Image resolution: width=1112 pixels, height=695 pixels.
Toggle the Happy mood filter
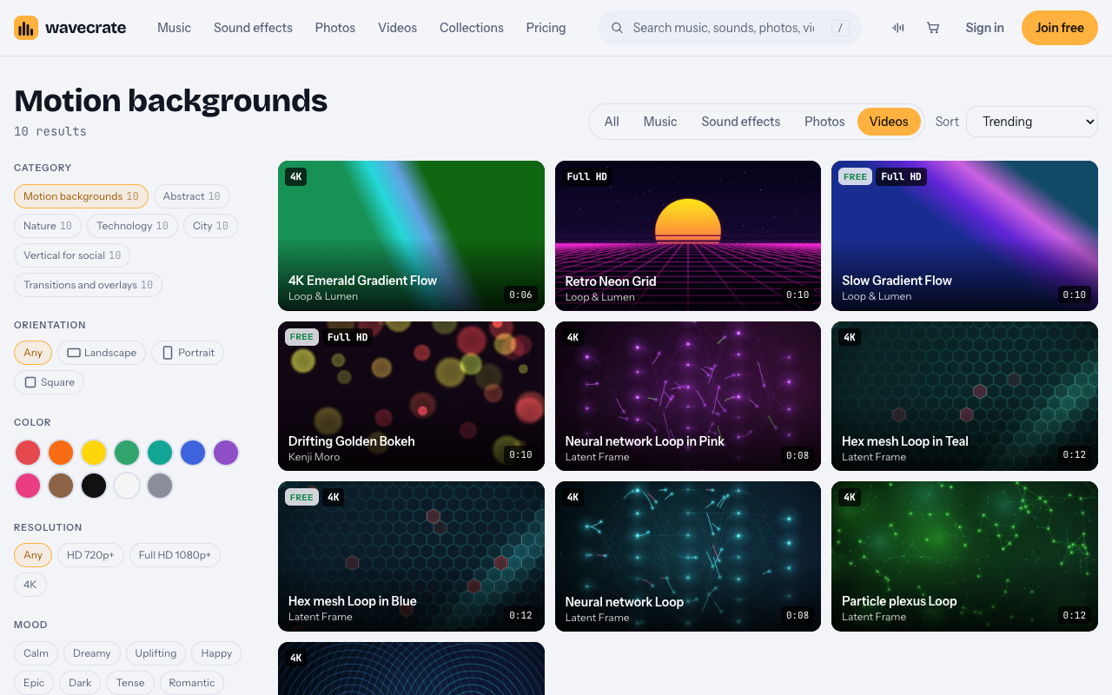216,653
